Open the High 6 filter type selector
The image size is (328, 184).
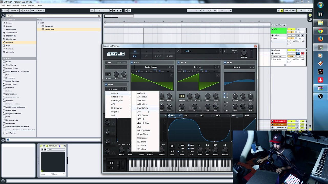pos(237,67)
